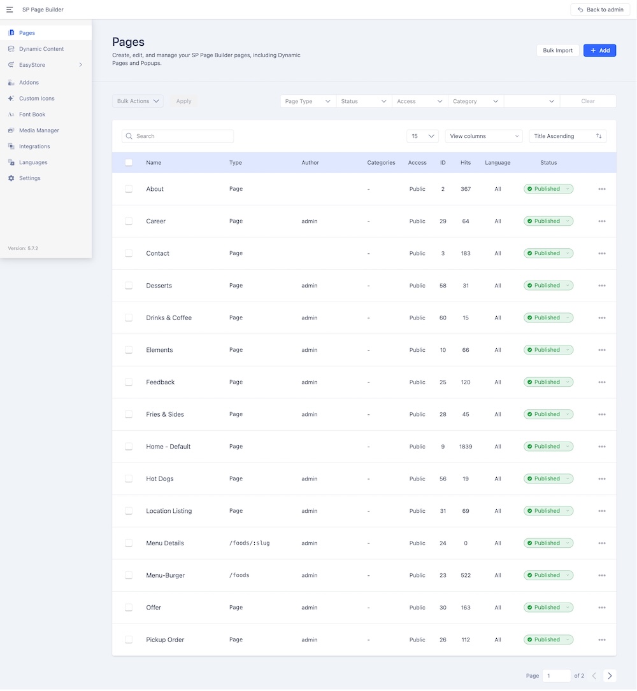The height and width of the screenshot is (691, 637).
Task: Open the three-dot menu for About row
Action: (x=602, y=189)
